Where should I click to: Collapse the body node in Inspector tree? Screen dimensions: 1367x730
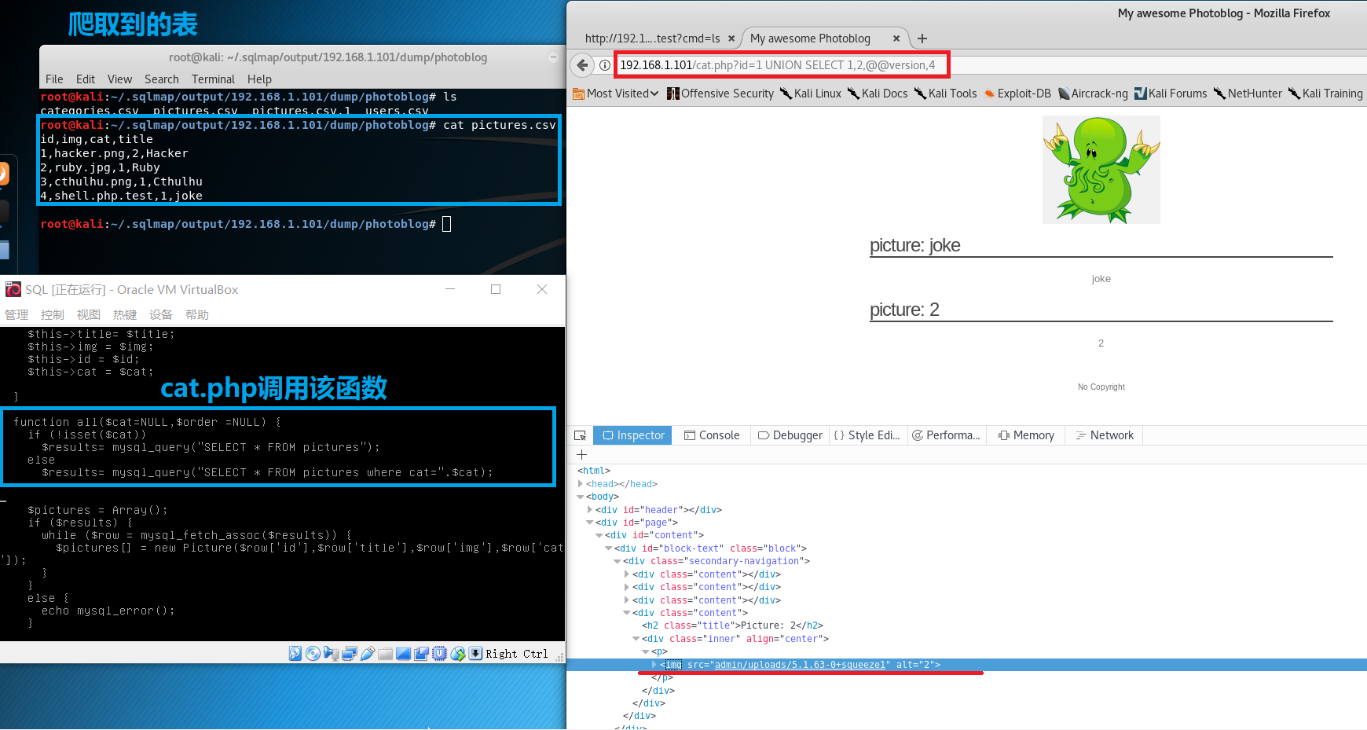[x=581, y=497]
